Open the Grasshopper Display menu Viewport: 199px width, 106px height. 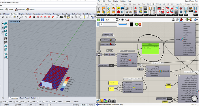point(115,1)
